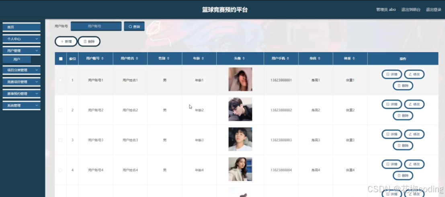Click the 操作 column header
The image size is (445, 197).
[403, 59]
